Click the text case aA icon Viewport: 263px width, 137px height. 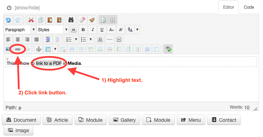(130, 30)
